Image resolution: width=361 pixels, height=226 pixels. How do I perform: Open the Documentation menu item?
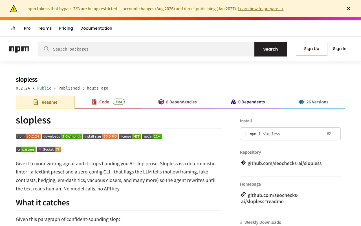[96, 28]
